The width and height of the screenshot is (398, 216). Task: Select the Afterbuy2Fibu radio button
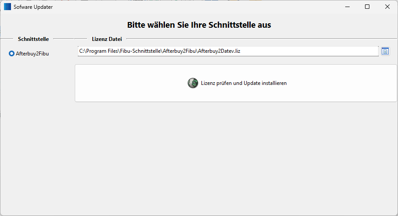coord(12,54)
